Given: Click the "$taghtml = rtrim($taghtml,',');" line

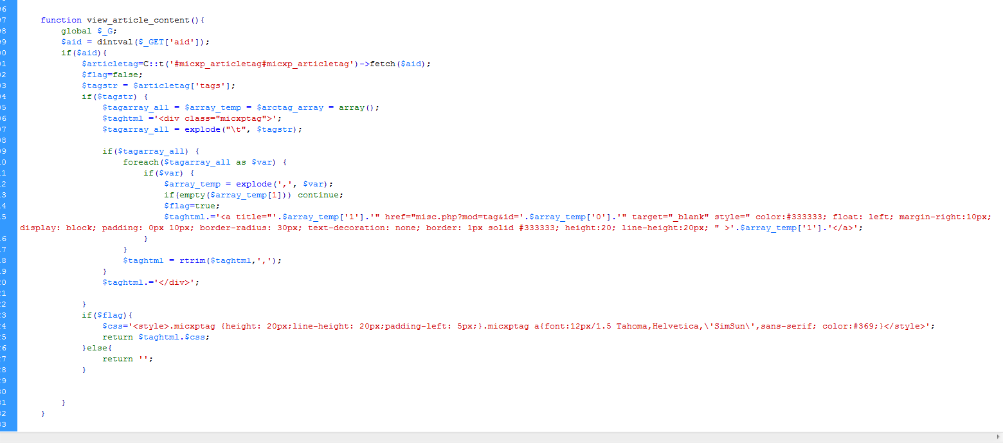Looking at the screenshot, I should coord(203,260).
